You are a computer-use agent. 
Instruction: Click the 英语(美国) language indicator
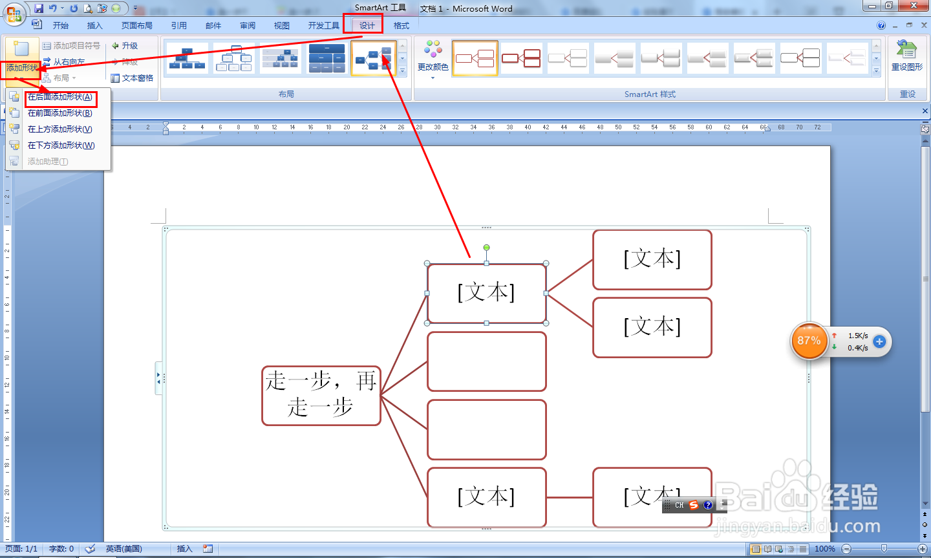click(124, 549)
